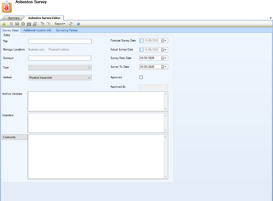The width and height of the screenshot is (273, 201).
Task: Click the green first toolbar icon
Action: pos(4,24)
